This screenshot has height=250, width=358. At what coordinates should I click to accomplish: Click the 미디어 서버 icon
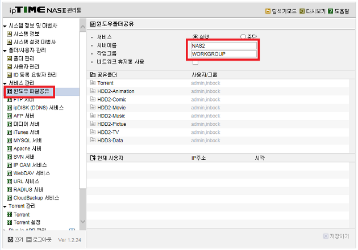[x=9, y=124]
